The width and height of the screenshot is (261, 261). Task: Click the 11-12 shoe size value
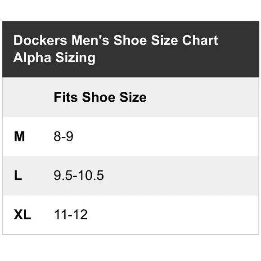point(71,215)
